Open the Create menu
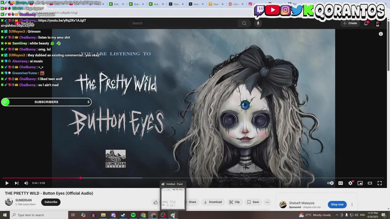 (x=350, y=23)
